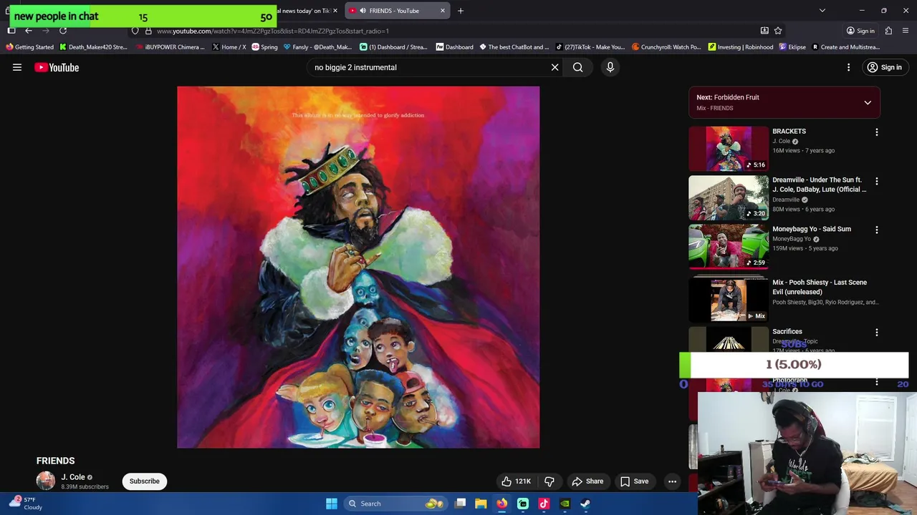Open the Pooh Shiesty mix title
Screen dimensions: 917x515
point(820,287)
